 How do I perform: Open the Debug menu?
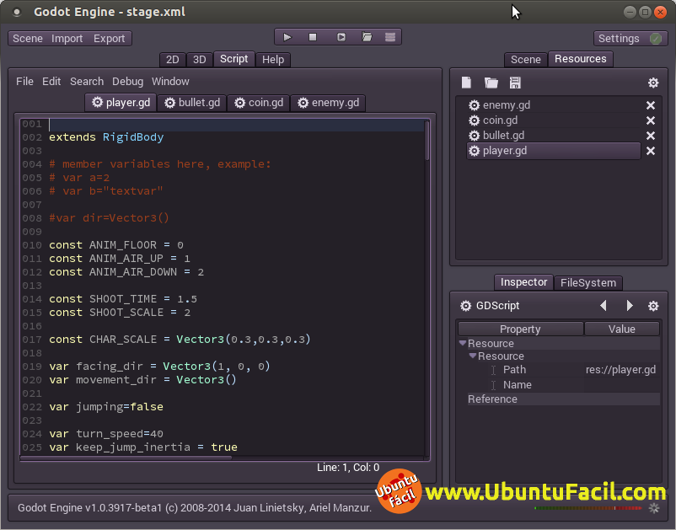(127, 82)
